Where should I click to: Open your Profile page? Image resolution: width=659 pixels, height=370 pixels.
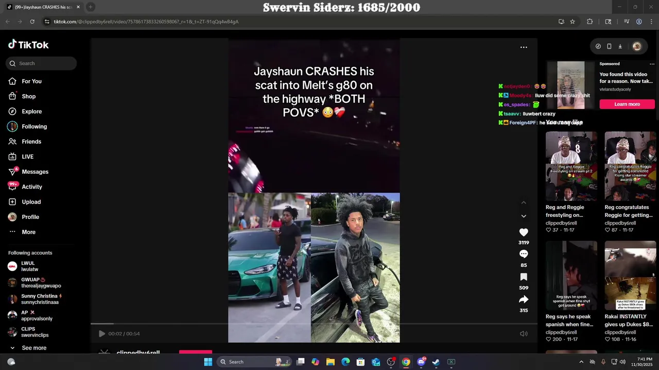point(30,217)
